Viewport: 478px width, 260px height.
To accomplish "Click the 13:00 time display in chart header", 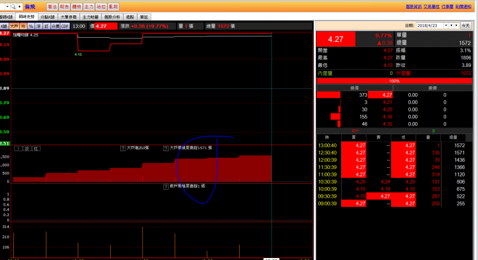I will (x=79, y=26).
